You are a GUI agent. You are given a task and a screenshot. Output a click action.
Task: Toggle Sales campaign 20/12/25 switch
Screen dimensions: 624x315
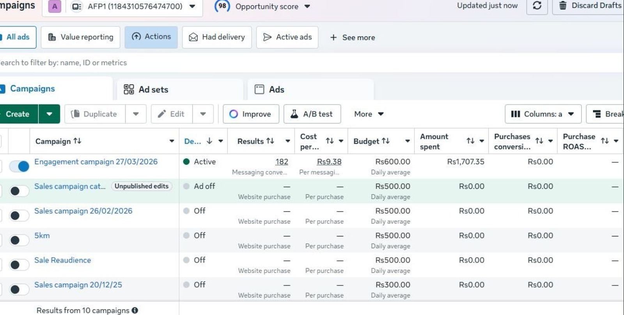19,289
